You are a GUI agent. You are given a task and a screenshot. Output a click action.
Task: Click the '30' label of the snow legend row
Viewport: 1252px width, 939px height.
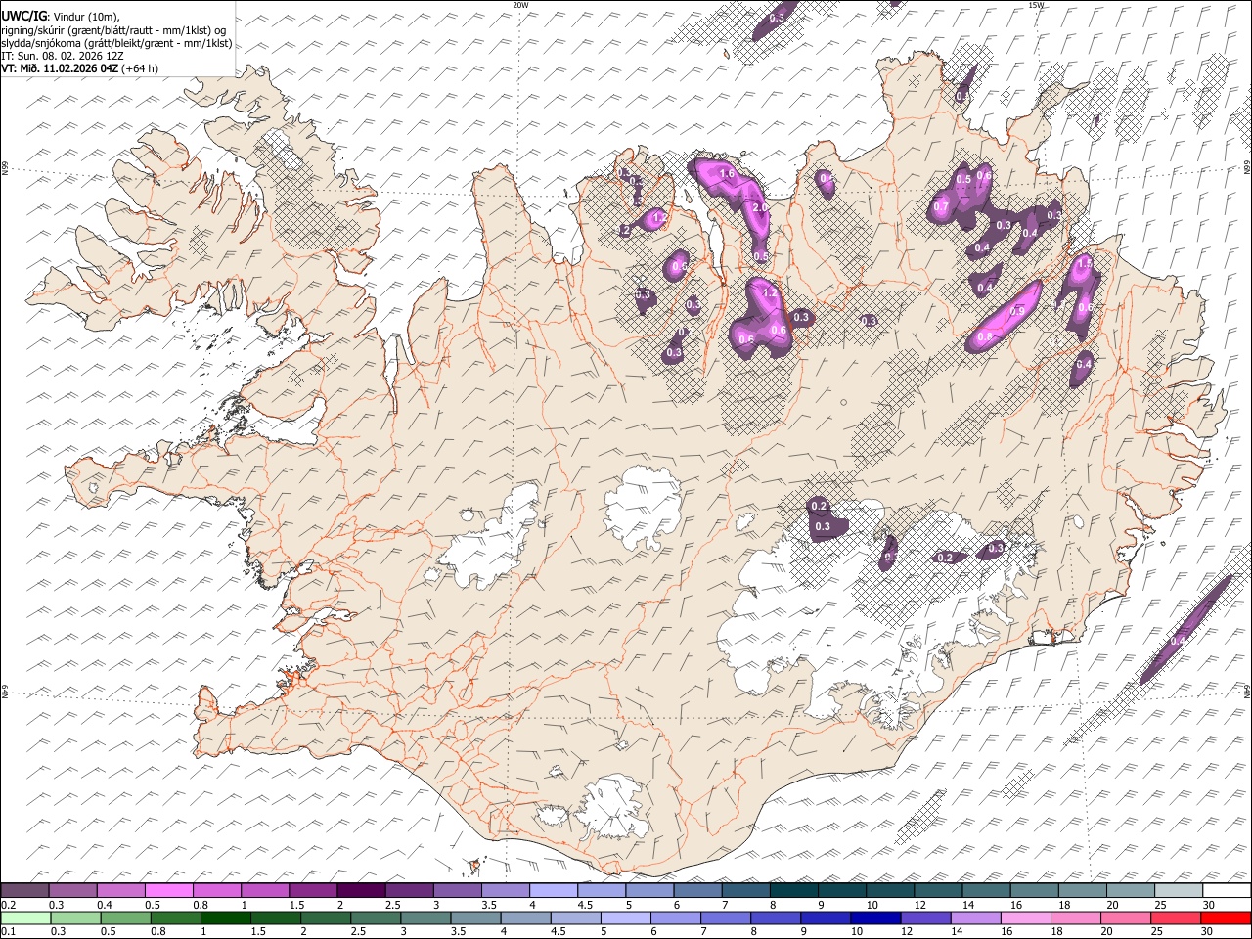click(1209, 904)
